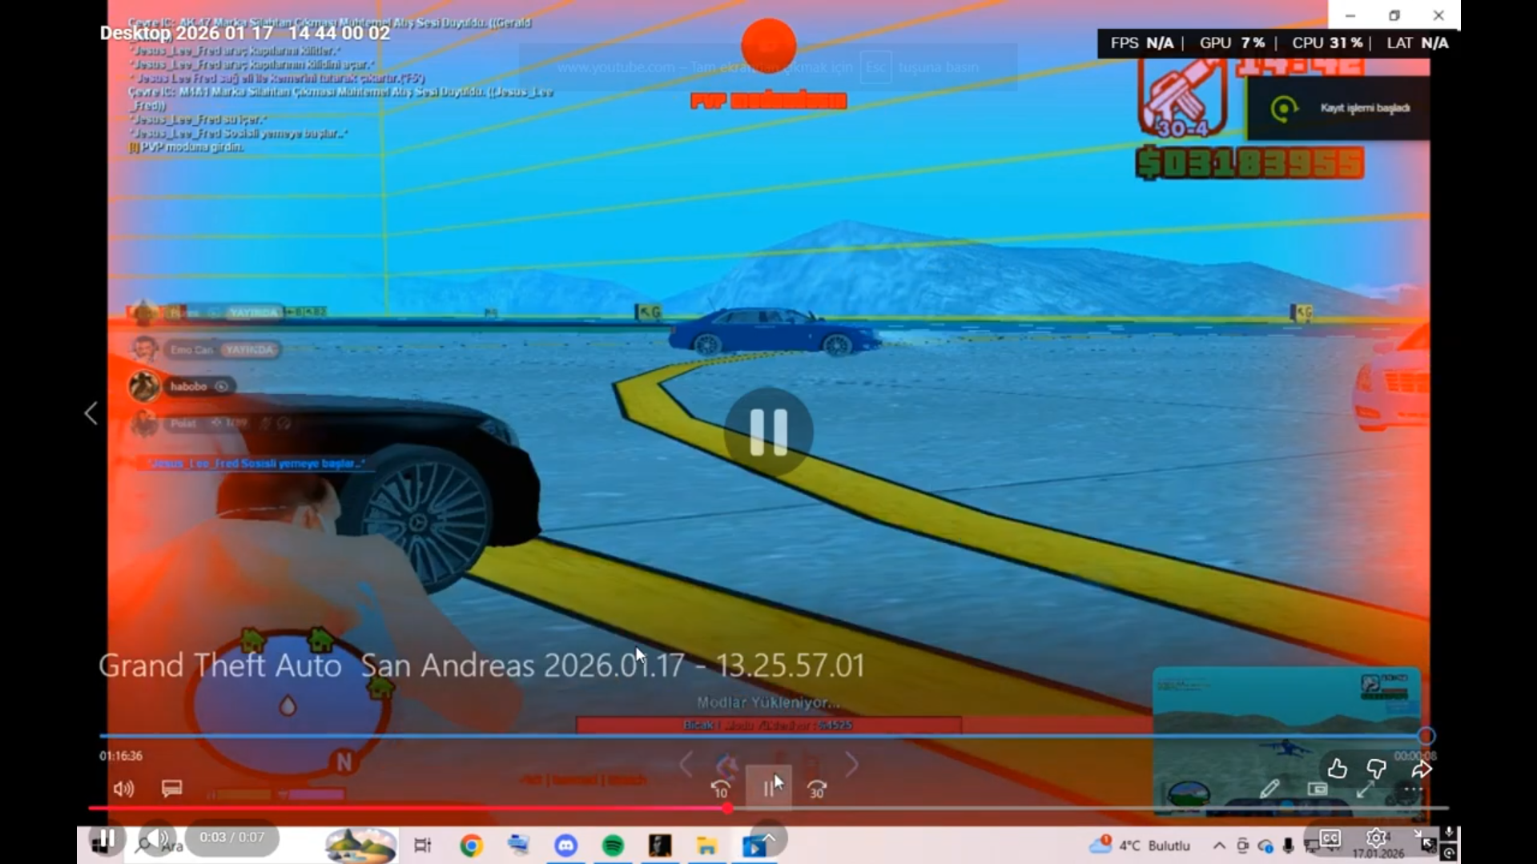Click the right chevron above the forward button

pos(851,765)
